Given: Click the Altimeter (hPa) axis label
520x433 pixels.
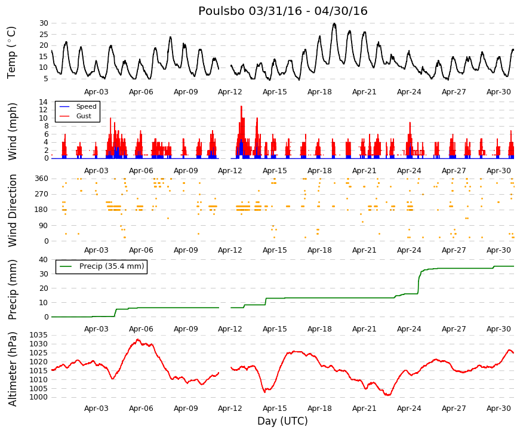Looking at the screenshot, I should pyautogui.click(x=12, y=369).
